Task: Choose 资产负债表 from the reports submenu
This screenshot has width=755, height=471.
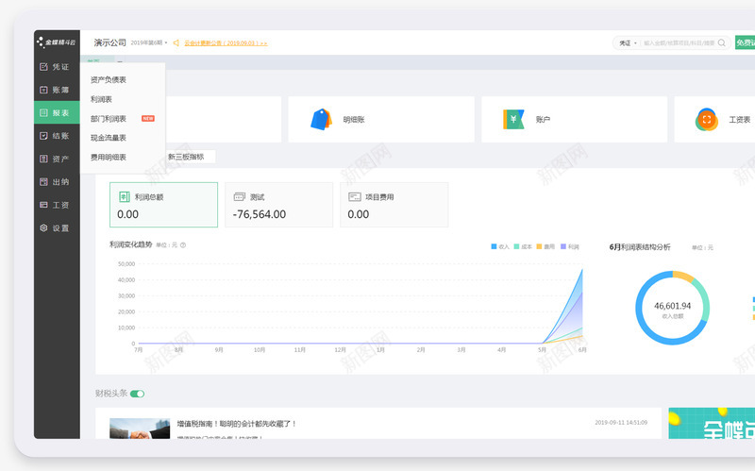Action: [x=109, y=80]
